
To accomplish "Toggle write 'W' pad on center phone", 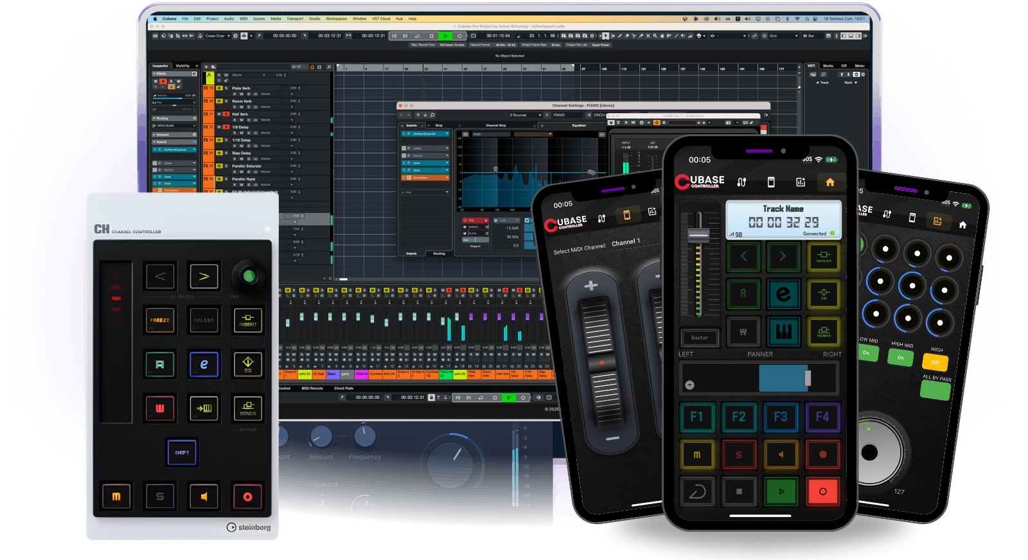I will [x=743, y=331].
